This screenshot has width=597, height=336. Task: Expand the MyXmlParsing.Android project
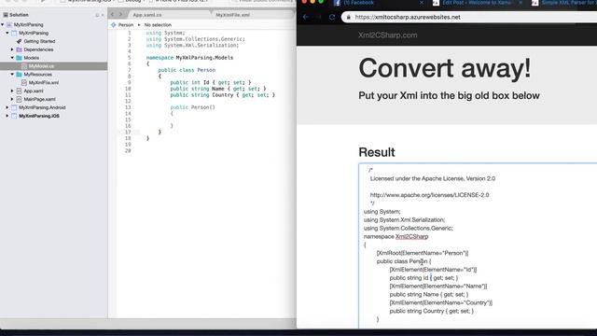click(x=7, y=107)
